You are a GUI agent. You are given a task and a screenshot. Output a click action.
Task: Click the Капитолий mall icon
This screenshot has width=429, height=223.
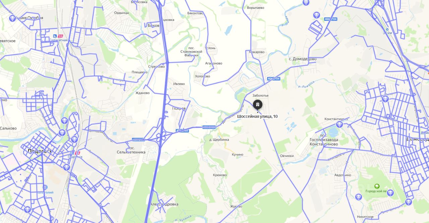tap(46, 187)
